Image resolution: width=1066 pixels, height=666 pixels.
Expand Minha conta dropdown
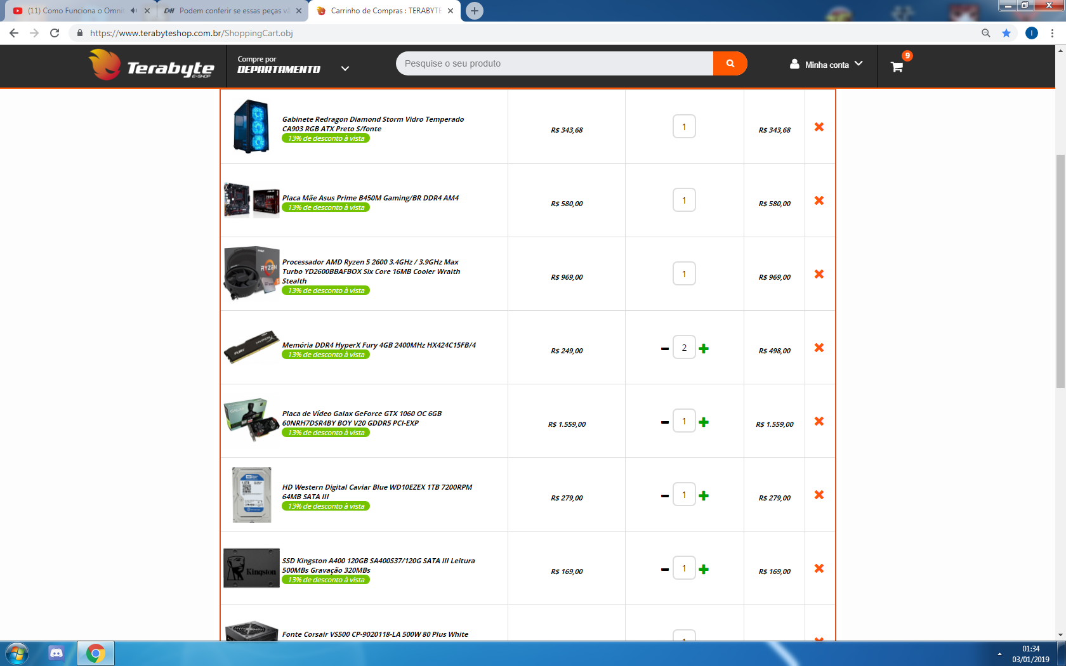826,65
